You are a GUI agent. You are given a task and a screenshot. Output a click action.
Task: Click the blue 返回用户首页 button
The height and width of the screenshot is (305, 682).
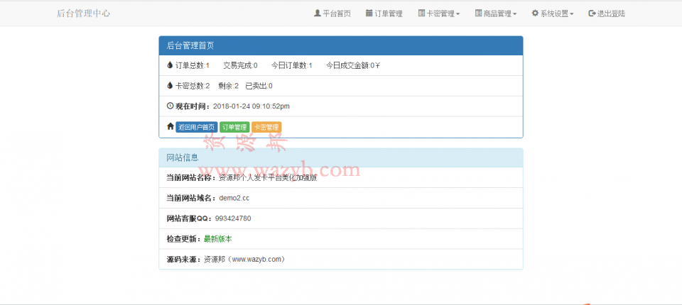tap(197, 127)
